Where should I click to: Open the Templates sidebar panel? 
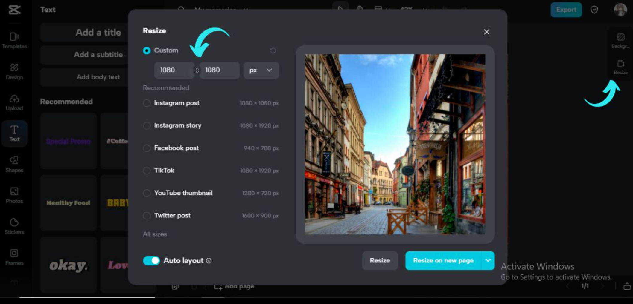[14, 40]
